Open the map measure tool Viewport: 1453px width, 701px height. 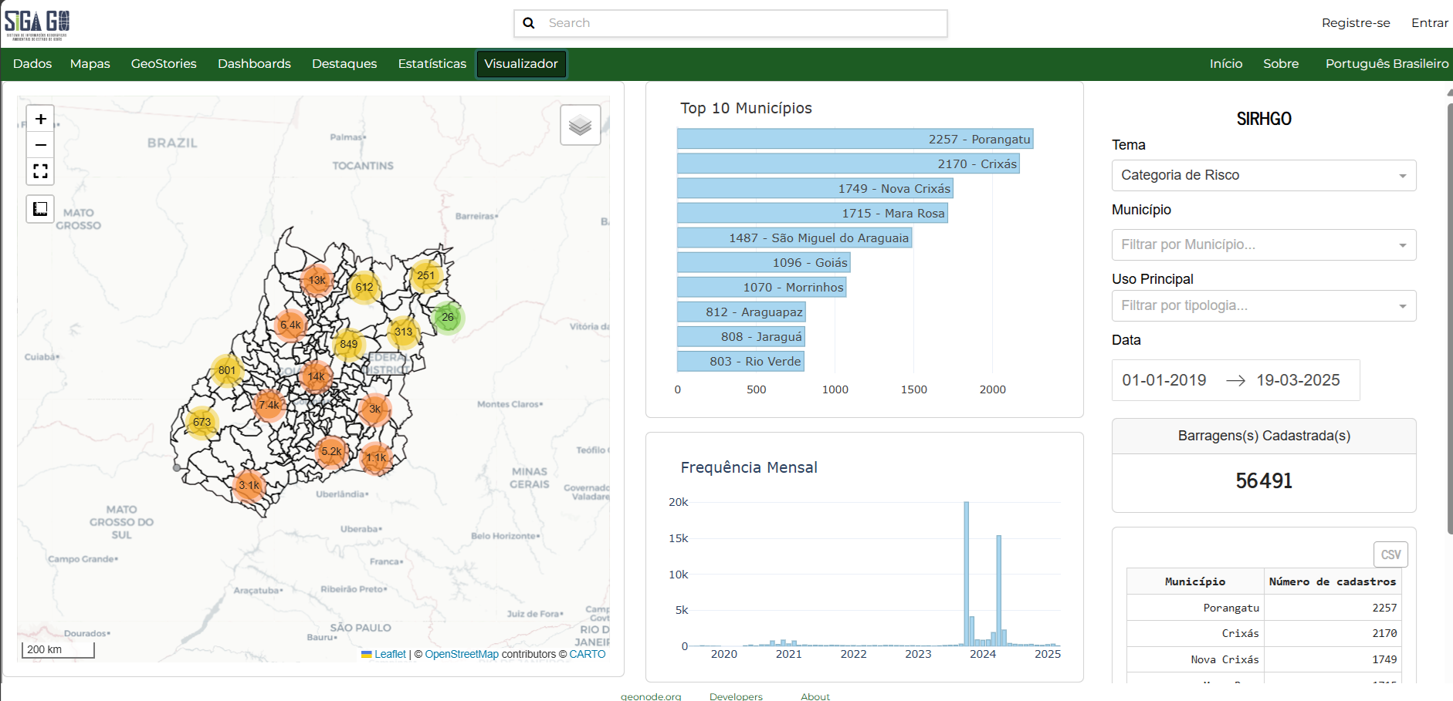pyautogui.click(x=41, y=209)
